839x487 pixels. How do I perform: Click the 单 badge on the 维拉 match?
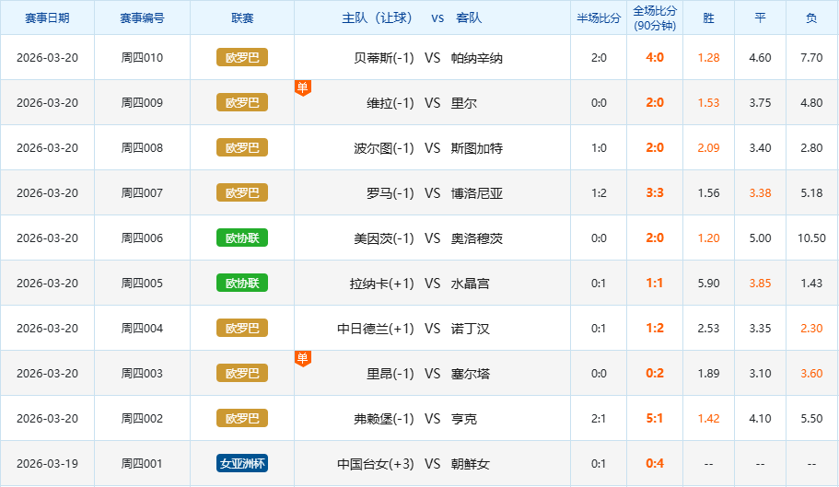click(302, 87)
